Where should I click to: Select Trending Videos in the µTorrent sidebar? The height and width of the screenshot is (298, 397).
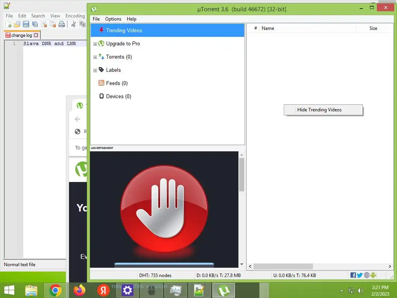click(167, 30)
